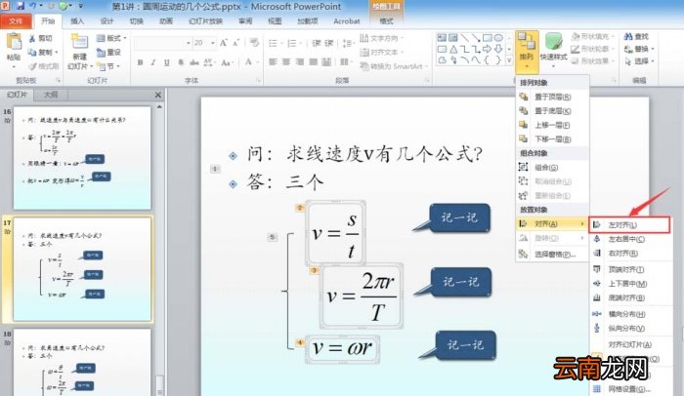Toggle center text alignment in paragraph group
The image size is (684, 396).
tap(286, 62)
